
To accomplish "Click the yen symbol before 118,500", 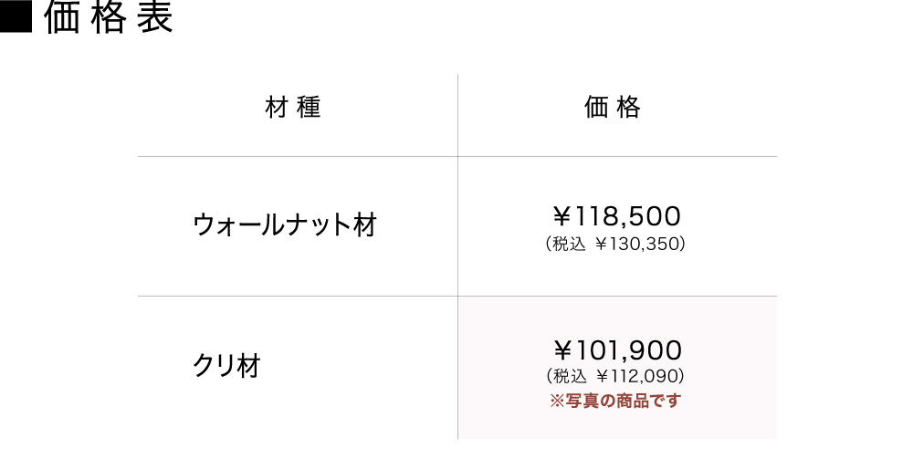I will (561, 217).
